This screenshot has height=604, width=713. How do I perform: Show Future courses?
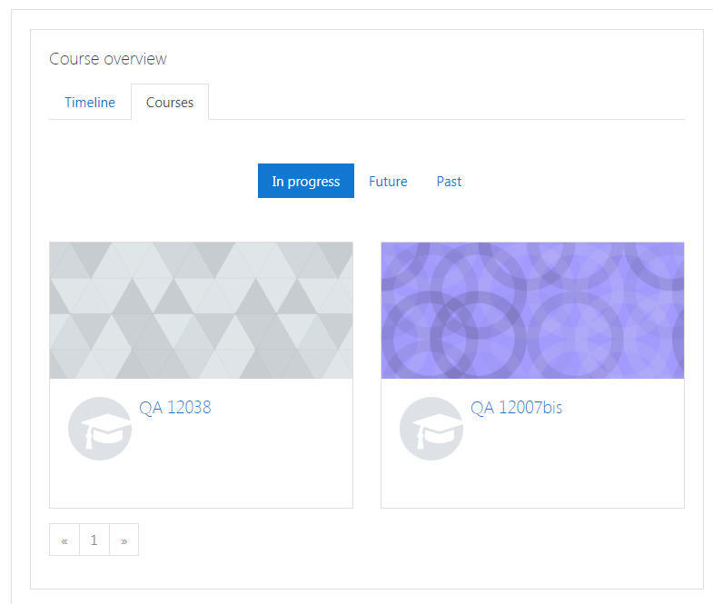click(x=388, y=181)
